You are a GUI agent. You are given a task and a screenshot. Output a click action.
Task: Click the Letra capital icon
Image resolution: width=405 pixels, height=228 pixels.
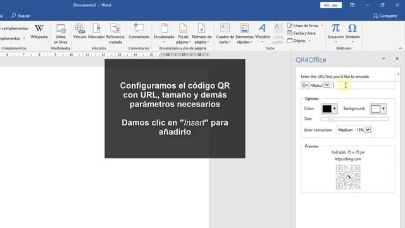coord(278,28)
